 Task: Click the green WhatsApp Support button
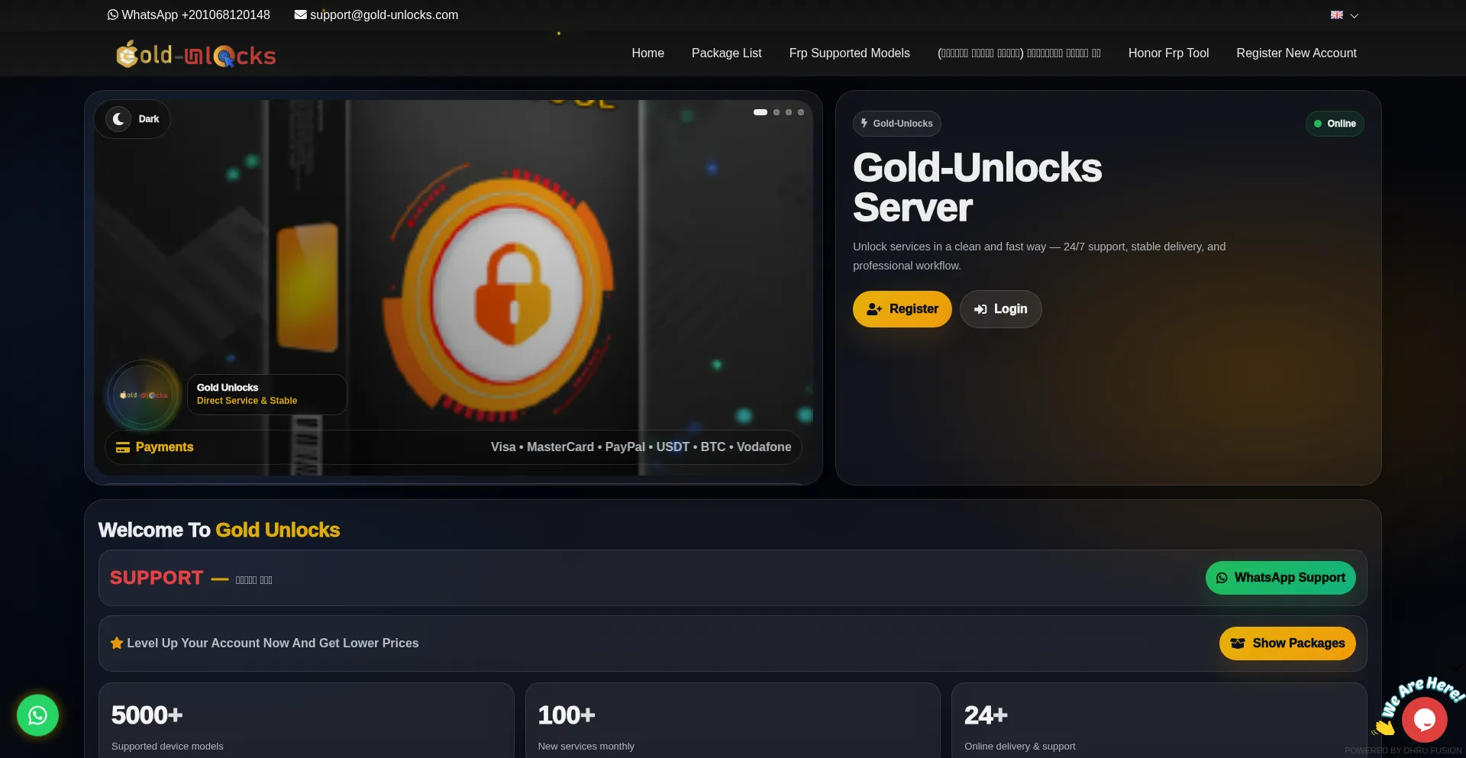1280,578
